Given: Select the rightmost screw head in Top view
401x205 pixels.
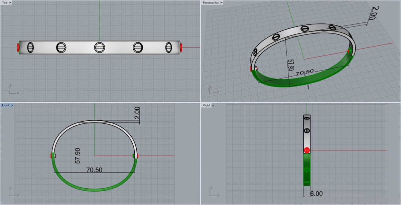Looking at the screenshot, I should (x=169, y=47).
